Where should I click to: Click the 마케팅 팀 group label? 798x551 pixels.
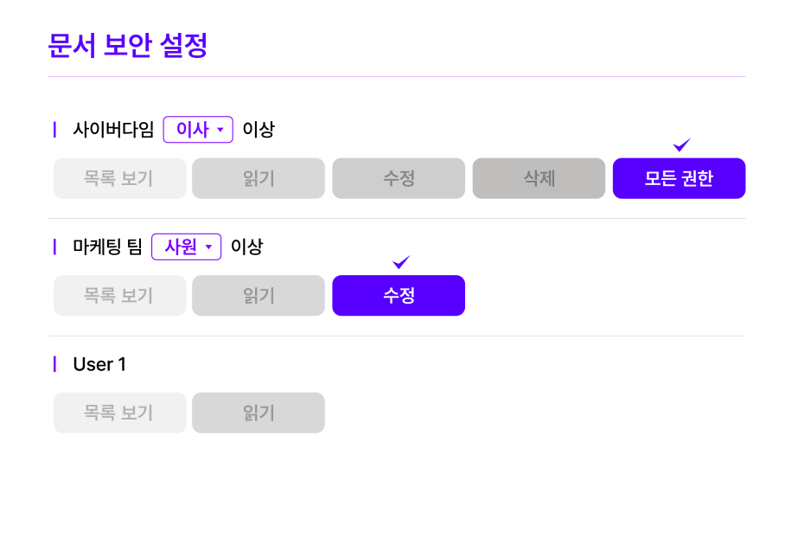[107, 247]
